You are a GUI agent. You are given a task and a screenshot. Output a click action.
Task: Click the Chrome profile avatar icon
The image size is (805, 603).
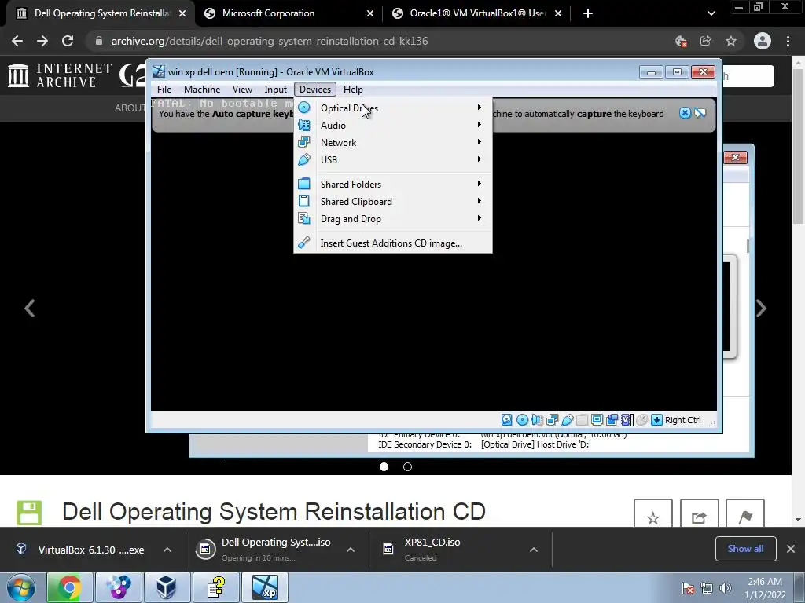pyautogui.click(x=763, y=41)
